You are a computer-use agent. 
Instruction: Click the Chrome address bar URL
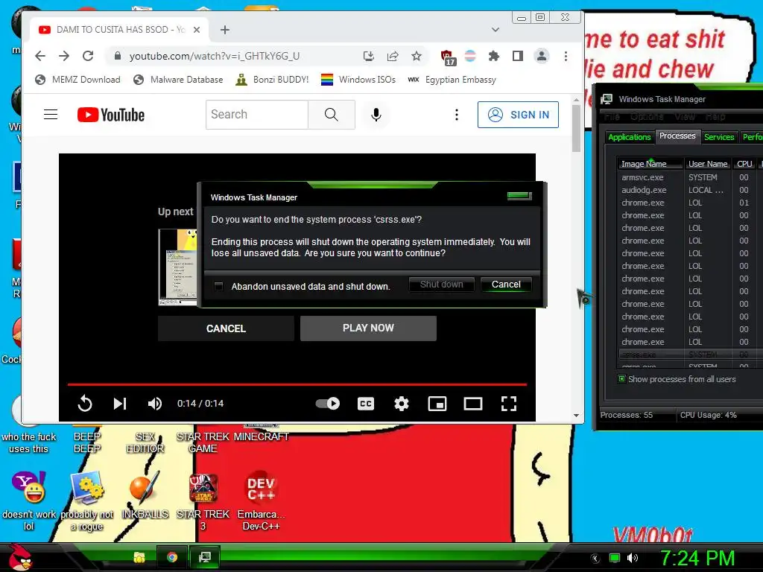point(215,56)
